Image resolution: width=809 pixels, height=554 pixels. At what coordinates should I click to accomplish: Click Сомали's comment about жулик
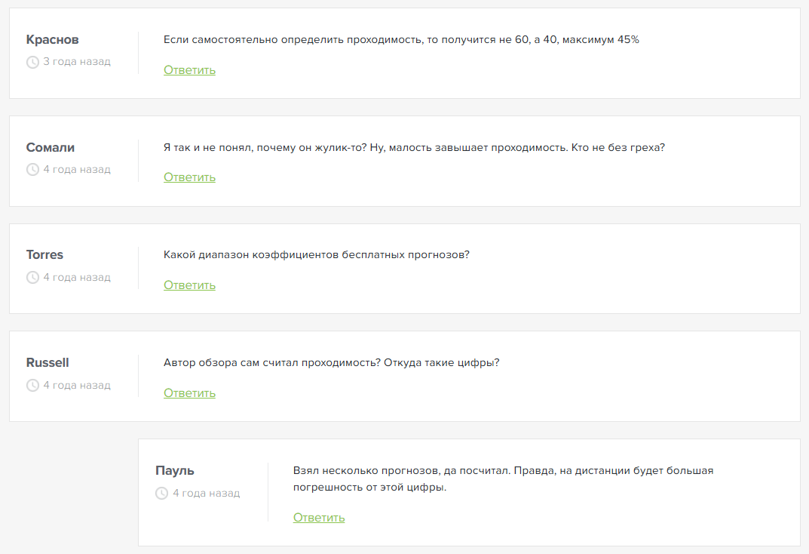coord(415,148)
